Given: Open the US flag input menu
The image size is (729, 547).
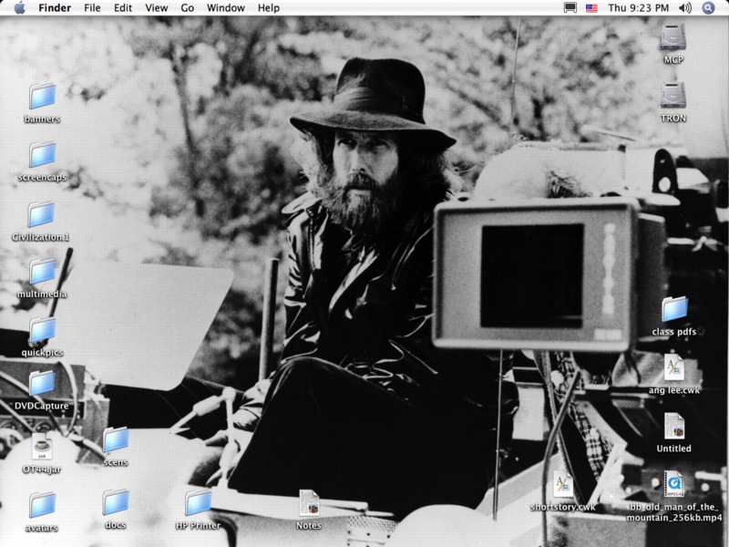Looking at the screenshot, I should [x=591, y=8].
